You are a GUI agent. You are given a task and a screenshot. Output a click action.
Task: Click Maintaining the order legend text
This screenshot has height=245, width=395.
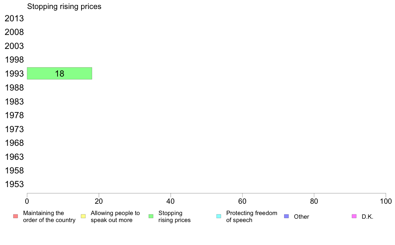49,216
